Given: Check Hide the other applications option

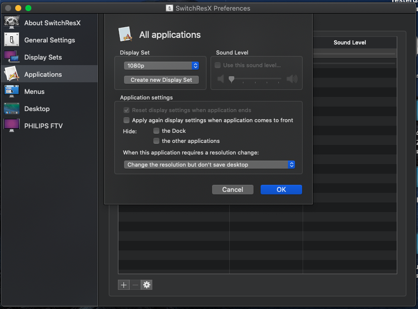Looking at the screenshot, I should [156, 141].
